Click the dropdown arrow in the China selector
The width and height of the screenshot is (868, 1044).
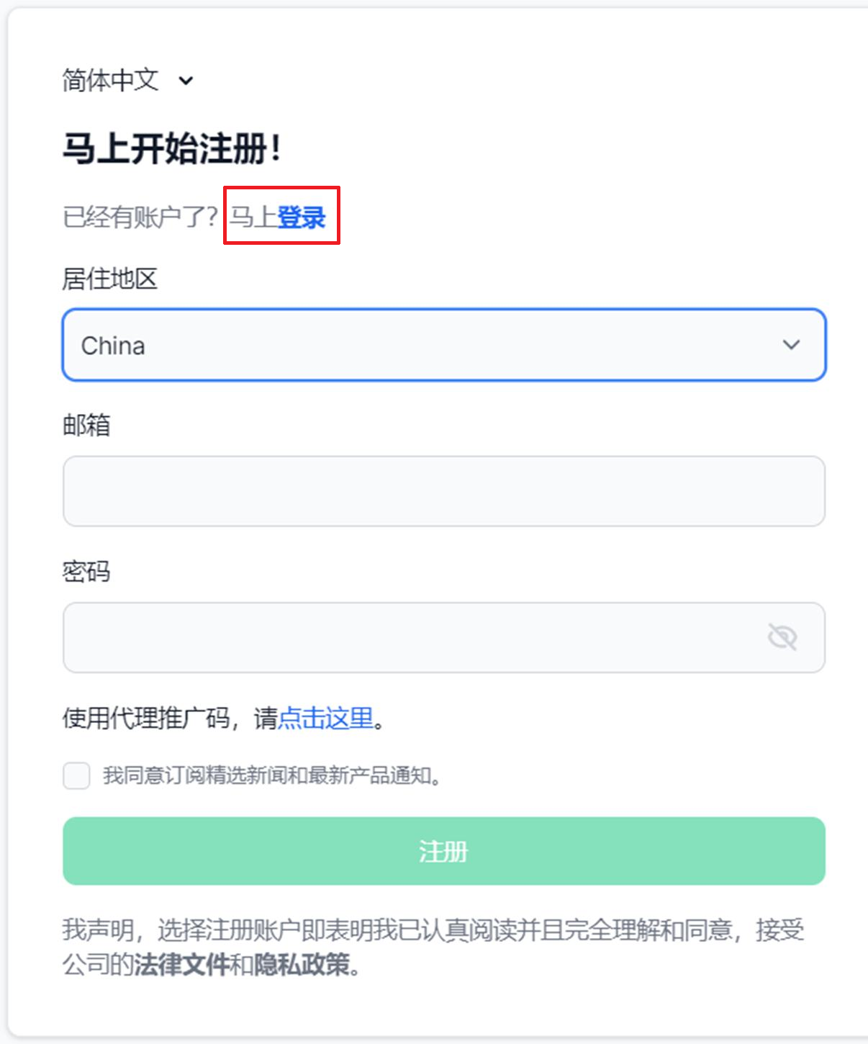coord(792,345)
